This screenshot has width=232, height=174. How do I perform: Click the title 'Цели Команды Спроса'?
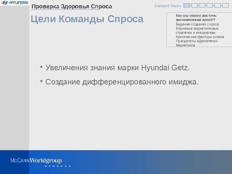[87, 19]
